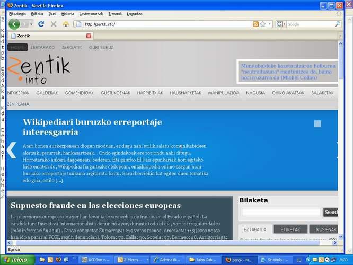
Task: Click the light-blue square slide indicator
Action: [317, 123]
